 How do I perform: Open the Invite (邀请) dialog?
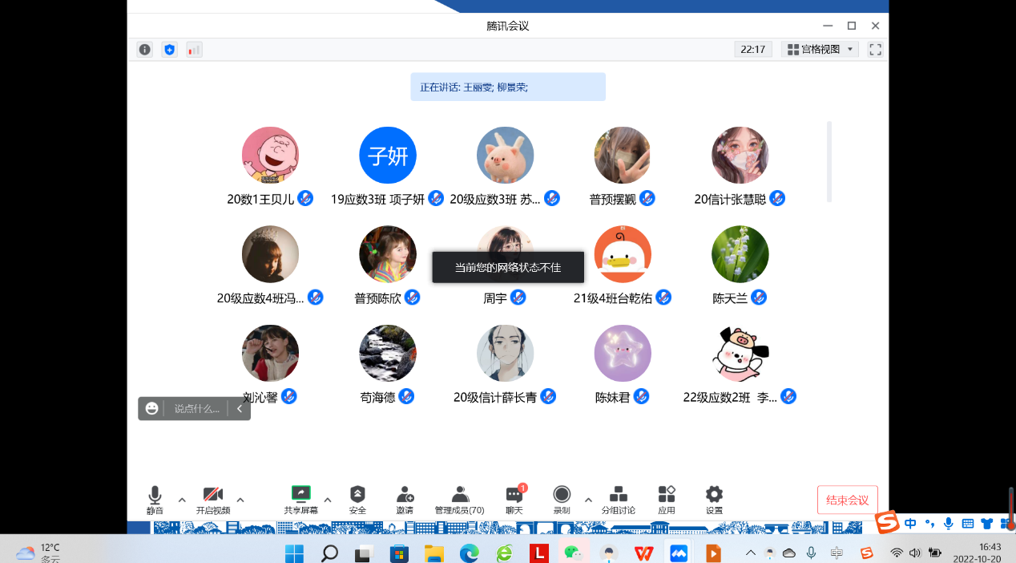click(405, 500)
